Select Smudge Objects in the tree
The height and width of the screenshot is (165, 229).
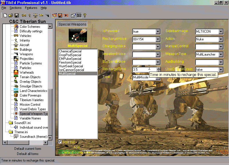pos(31,86)
